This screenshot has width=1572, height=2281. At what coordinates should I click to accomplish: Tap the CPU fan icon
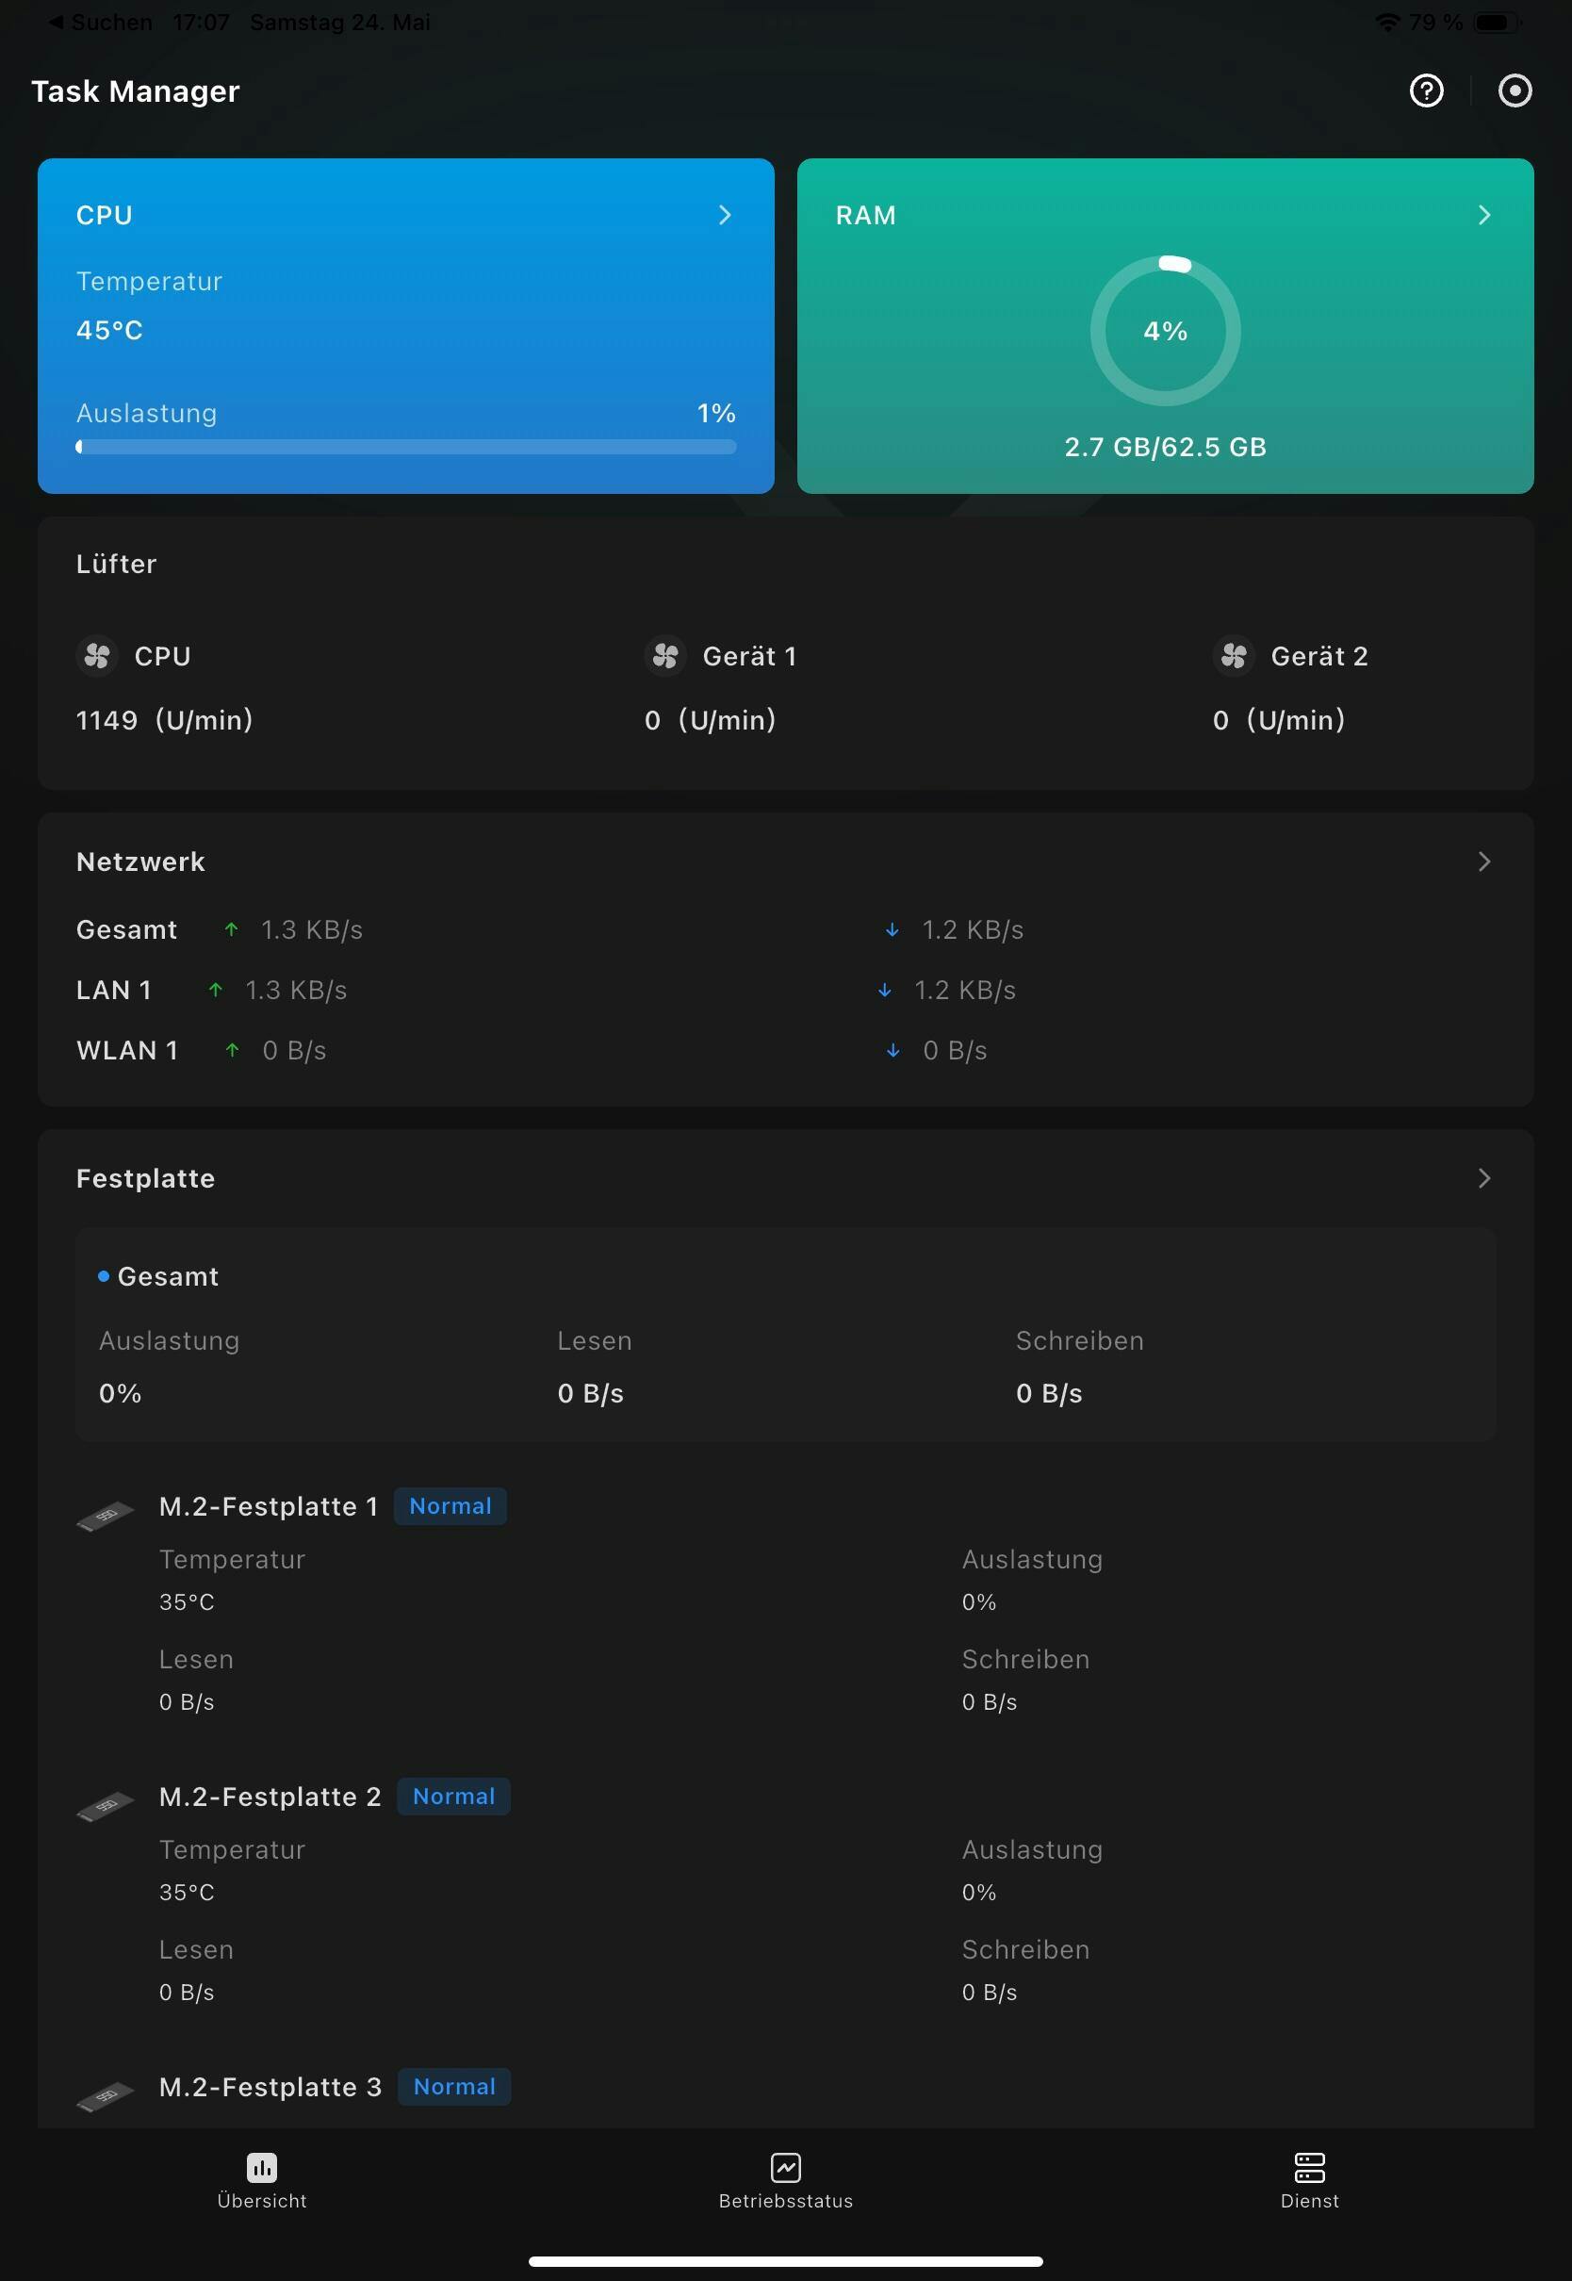[x=96, y=656]
